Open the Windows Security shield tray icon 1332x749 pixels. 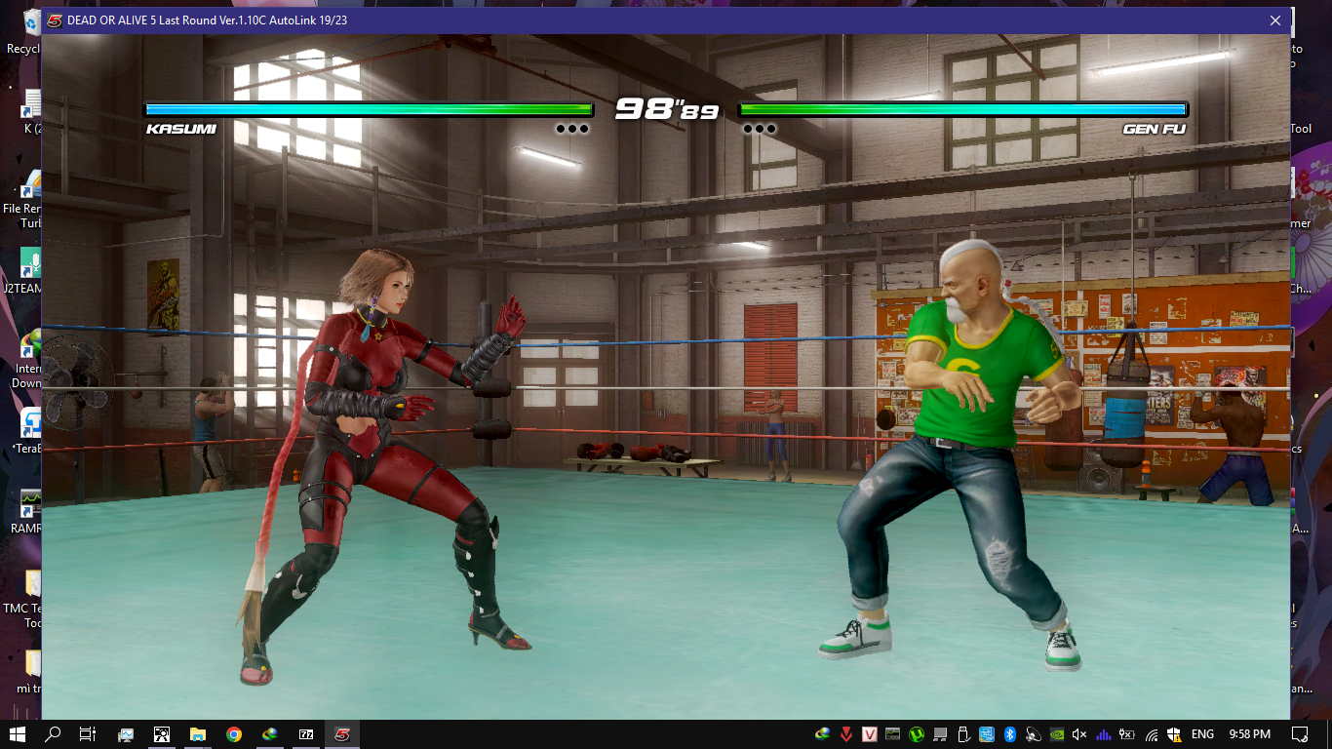pyautogui.click(x=1175, y=734)
